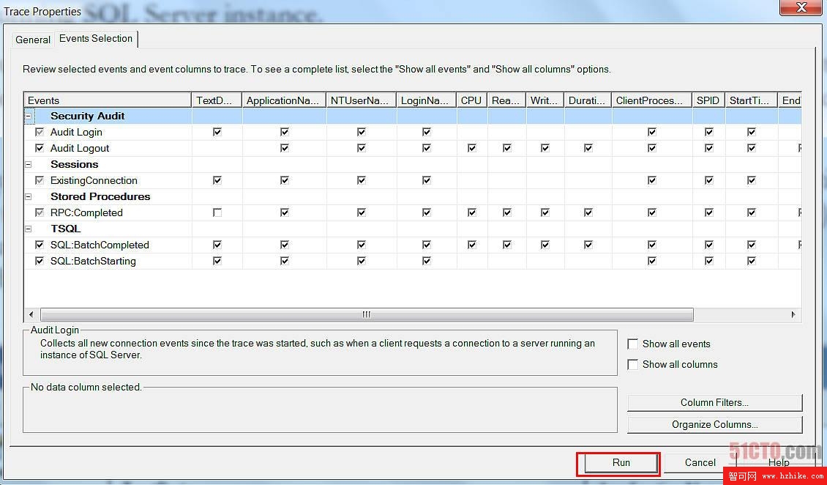This screenshot has width=827, height=485.
Task: Uncheck TextData for the SQL:BatchStarting row
Action: coord(217,261)
